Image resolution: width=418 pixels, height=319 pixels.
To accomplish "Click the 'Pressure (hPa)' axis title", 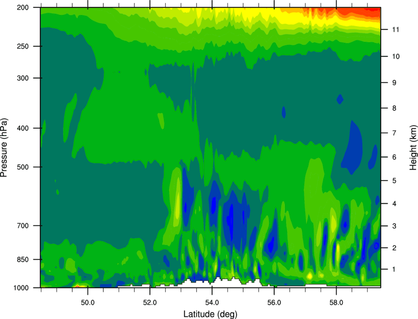I will 4,148.
